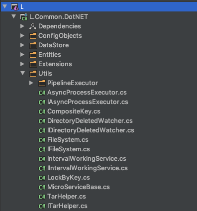Open the ITarHelper.cs file name
The image size is (197, 211).
tap(67, 206)
